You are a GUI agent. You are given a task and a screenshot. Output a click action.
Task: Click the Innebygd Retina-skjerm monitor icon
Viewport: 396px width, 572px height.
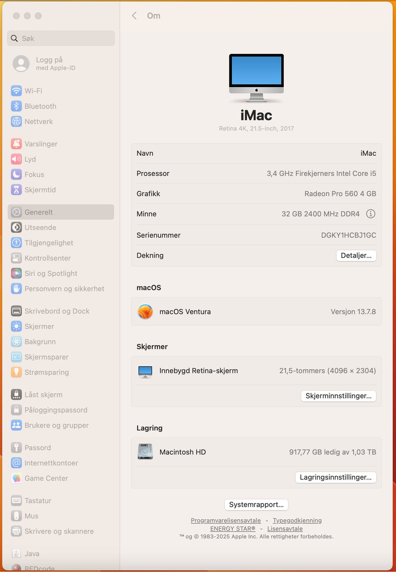coord(145,371)
